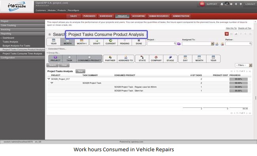The image size is (257, 156).
Task: Open the Purchases menu tab
Action: pos(89,16)
